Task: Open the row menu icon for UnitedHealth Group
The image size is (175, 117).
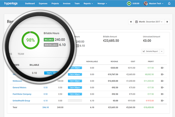Action: [162, 101]
